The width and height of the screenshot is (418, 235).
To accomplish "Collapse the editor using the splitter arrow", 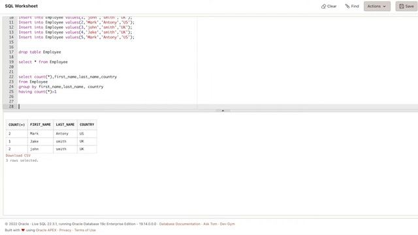I will pyautogui.click(x=223, y=110).
